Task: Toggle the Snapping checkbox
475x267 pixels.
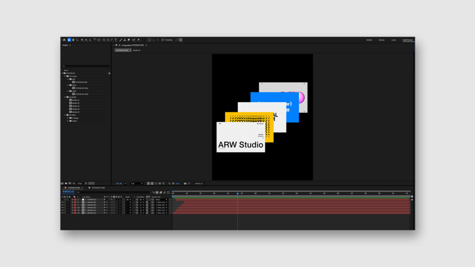Action: (163, 40)
